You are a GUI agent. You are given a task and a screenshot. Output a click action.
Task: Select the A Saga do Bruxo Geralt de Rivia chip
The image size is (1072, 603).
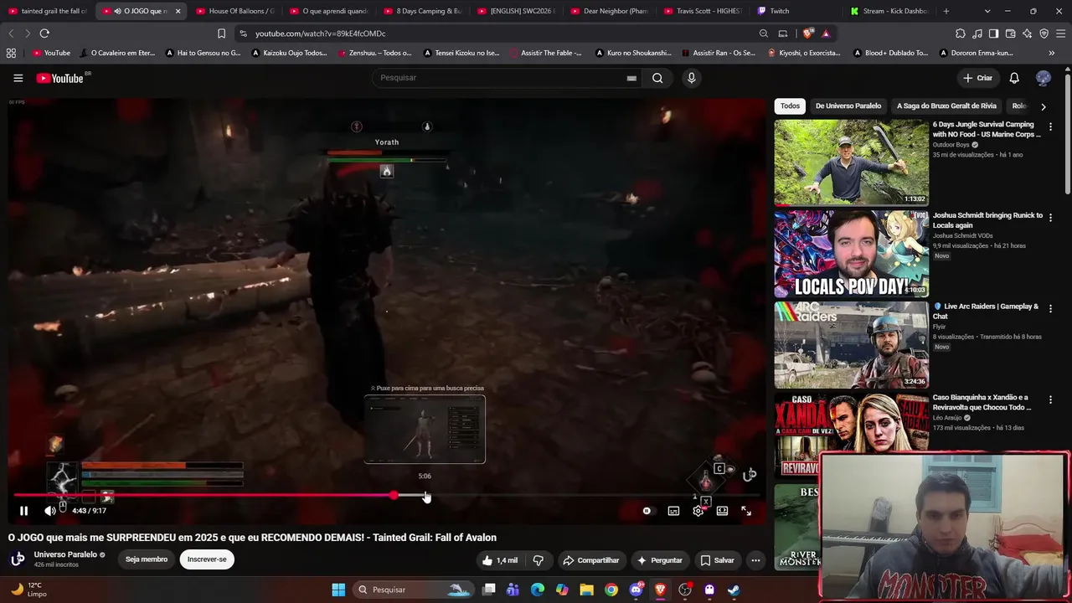coord(946,106)
